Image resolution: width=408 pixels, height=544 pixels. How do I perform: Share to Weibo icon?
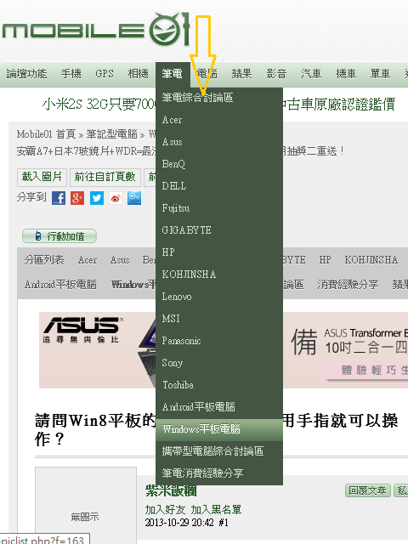(116, 198)
